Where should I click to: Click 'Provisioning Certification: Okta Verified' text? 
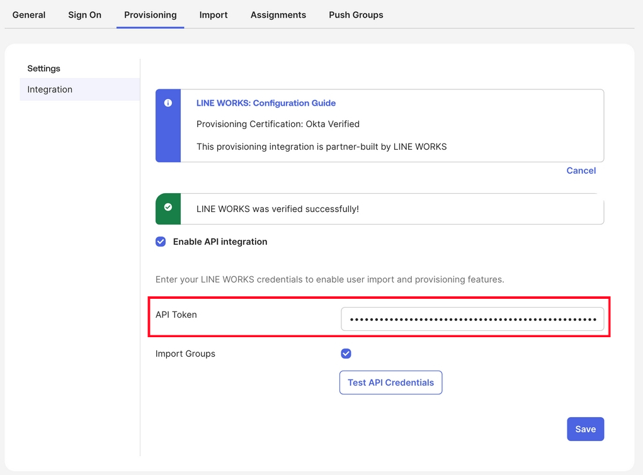pos(278,124)
